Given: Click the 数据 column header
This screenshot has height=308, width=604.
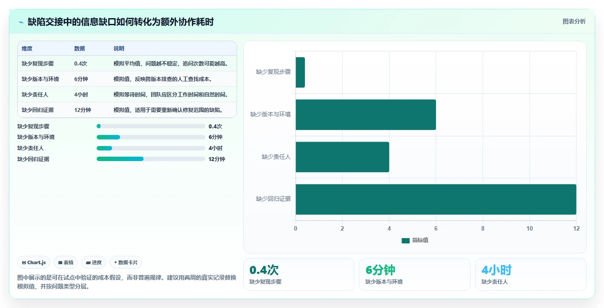Looking at the screenshot, I should click(x=80, y=49).
